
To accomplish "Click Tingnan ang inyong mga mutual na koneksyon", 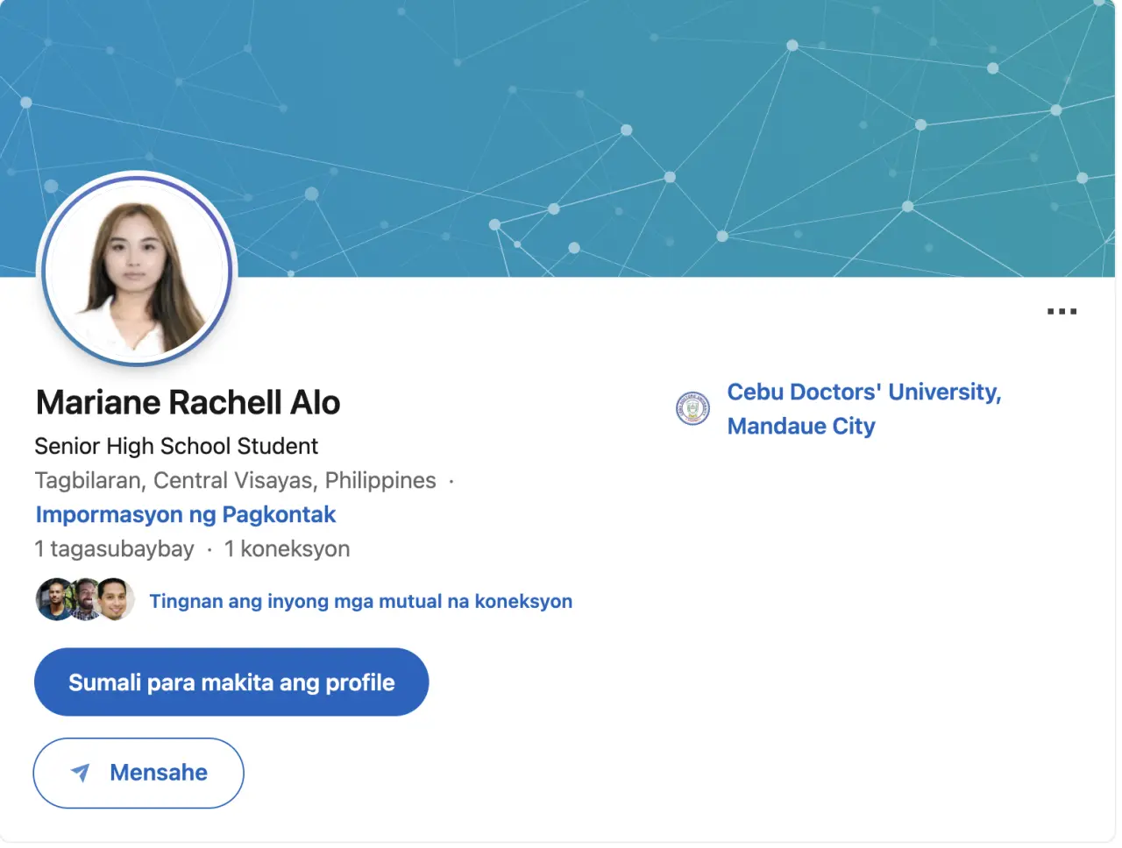I will (361, 601).
